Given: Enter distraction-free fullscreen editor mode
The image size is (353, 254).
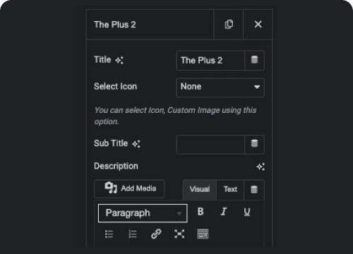Looking at the screenshot, I should pyautogui.click(x=179, y=234).
